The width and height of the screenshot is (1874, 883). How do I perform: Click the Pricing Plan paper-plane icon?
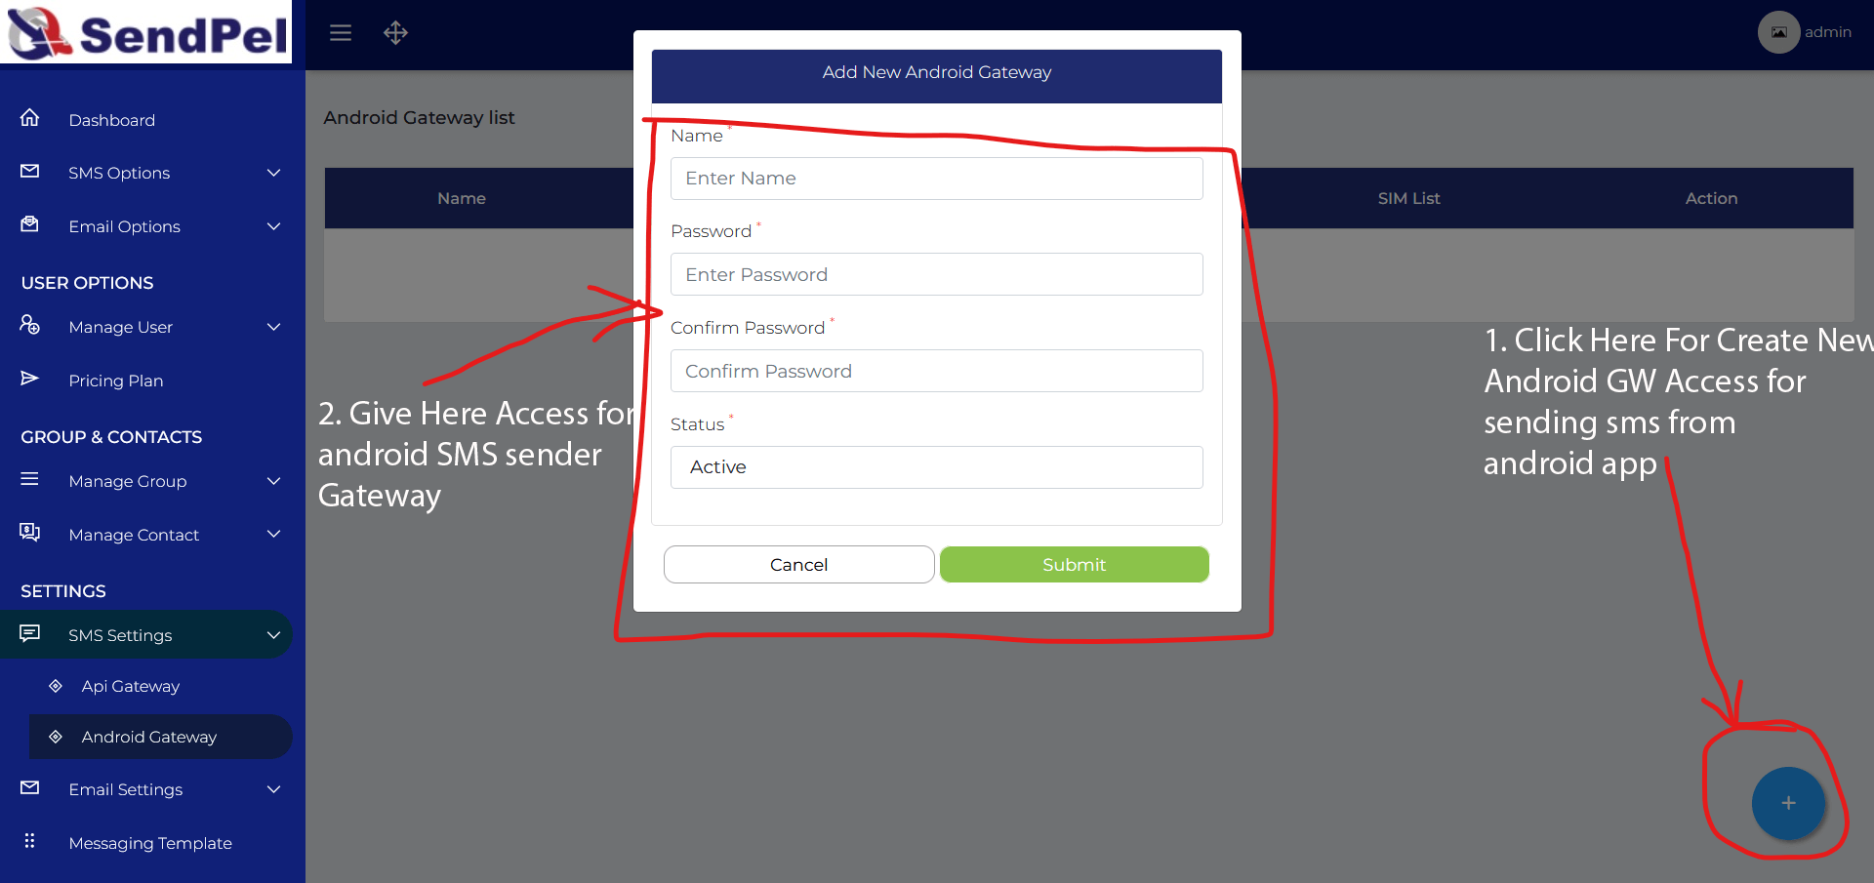(30, 379)
